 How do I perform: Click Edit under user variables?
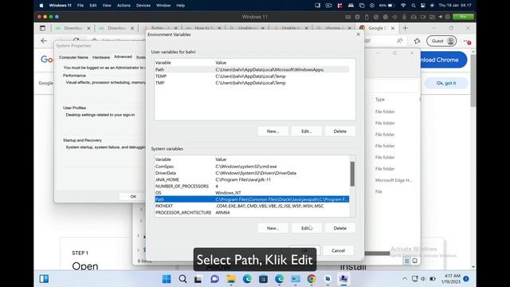(306, 131)
